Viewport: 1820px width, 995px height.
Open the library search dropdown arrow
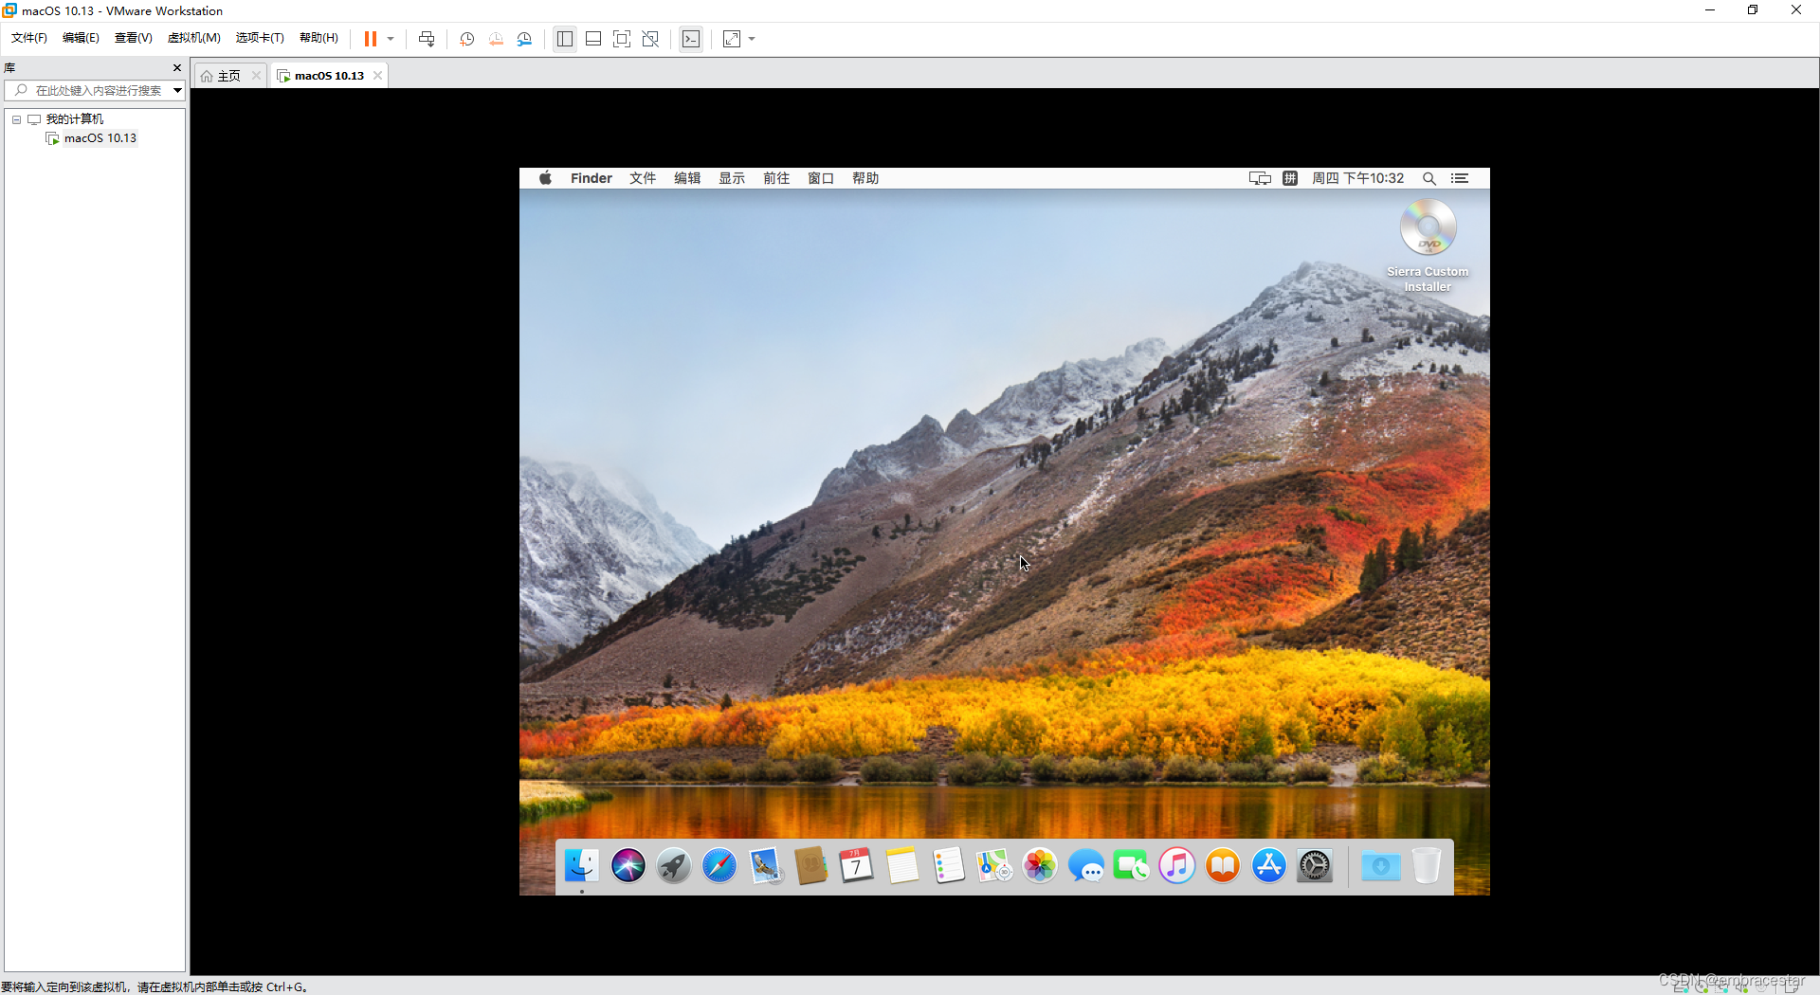click(177, 91)
